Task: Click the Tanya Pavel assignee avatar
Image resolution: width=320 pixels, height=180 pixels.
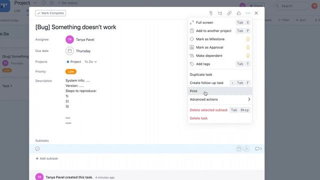Action: click(69, 39)
